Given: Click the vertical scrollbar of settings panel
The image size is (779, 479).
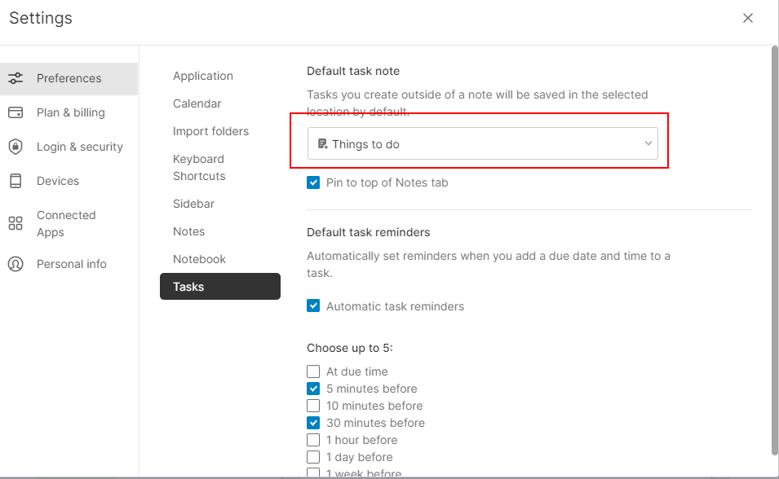Looking at the screenshot, I should [x=774, y=244].
